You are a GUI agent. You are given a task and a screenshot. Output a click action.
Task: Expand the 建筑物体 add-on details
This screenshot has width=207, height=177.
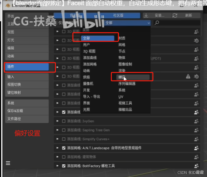point(58,157)
